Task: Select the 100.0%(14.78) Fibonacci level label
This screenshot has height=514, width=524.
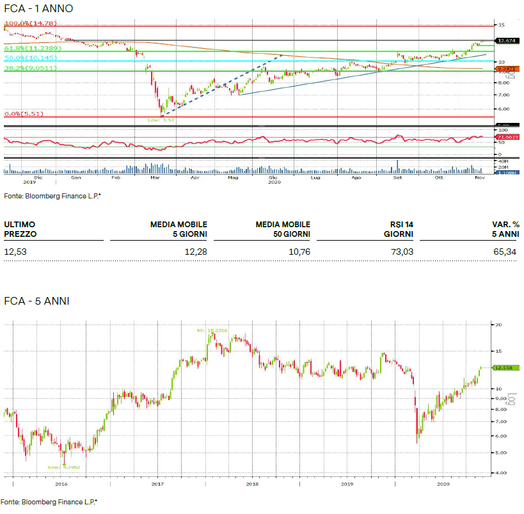Action: [31, 24]
